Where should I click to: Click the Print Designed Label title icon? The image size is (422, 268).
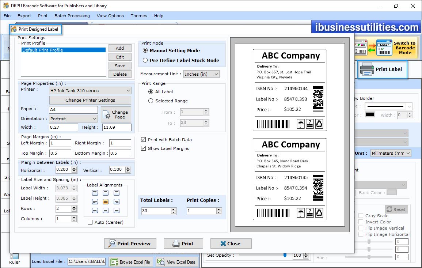[14, 29]
